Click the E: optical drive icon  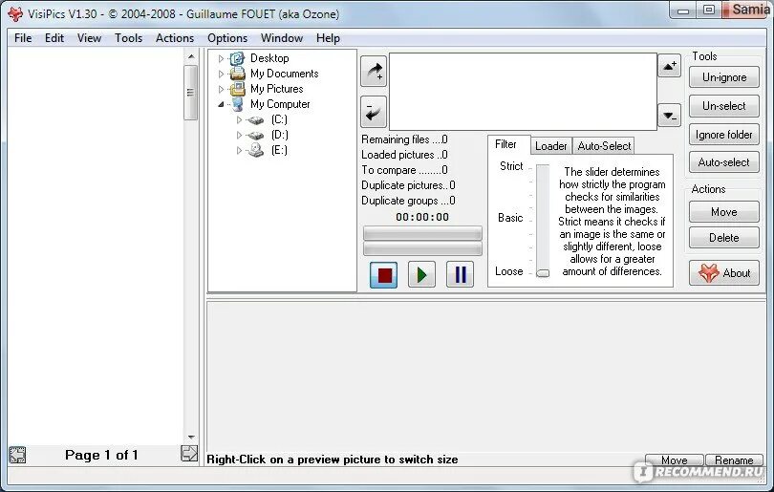[x=256, y=150]
